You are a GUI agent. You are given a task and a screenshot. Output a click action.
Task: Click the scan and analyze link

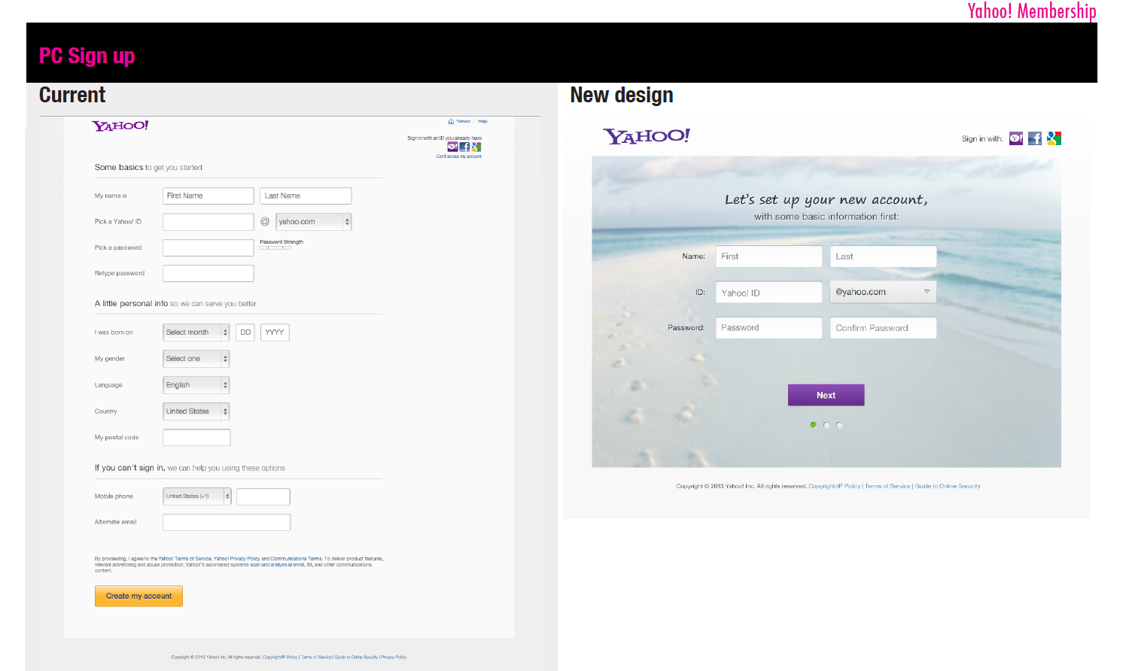point(269,565)
